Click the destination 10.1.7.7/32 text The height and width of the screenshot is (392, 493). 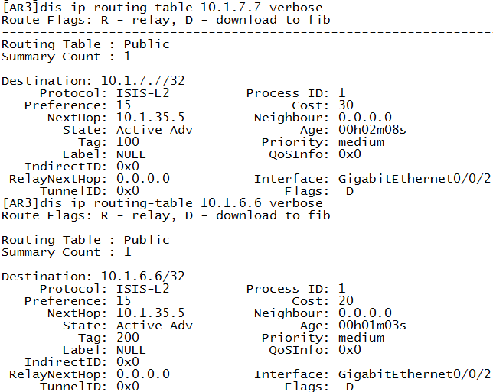pyautogui.click(x=142, y=81)
